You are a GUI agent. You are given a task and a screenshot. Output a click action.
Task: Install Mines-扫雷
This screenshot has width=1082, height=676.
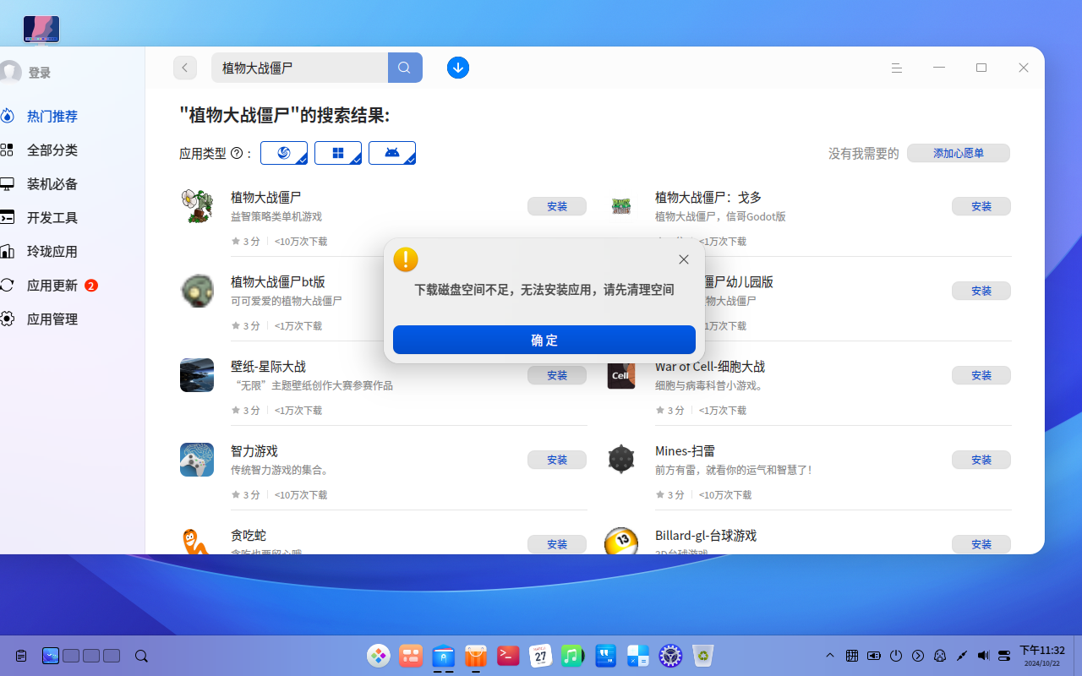981,460
